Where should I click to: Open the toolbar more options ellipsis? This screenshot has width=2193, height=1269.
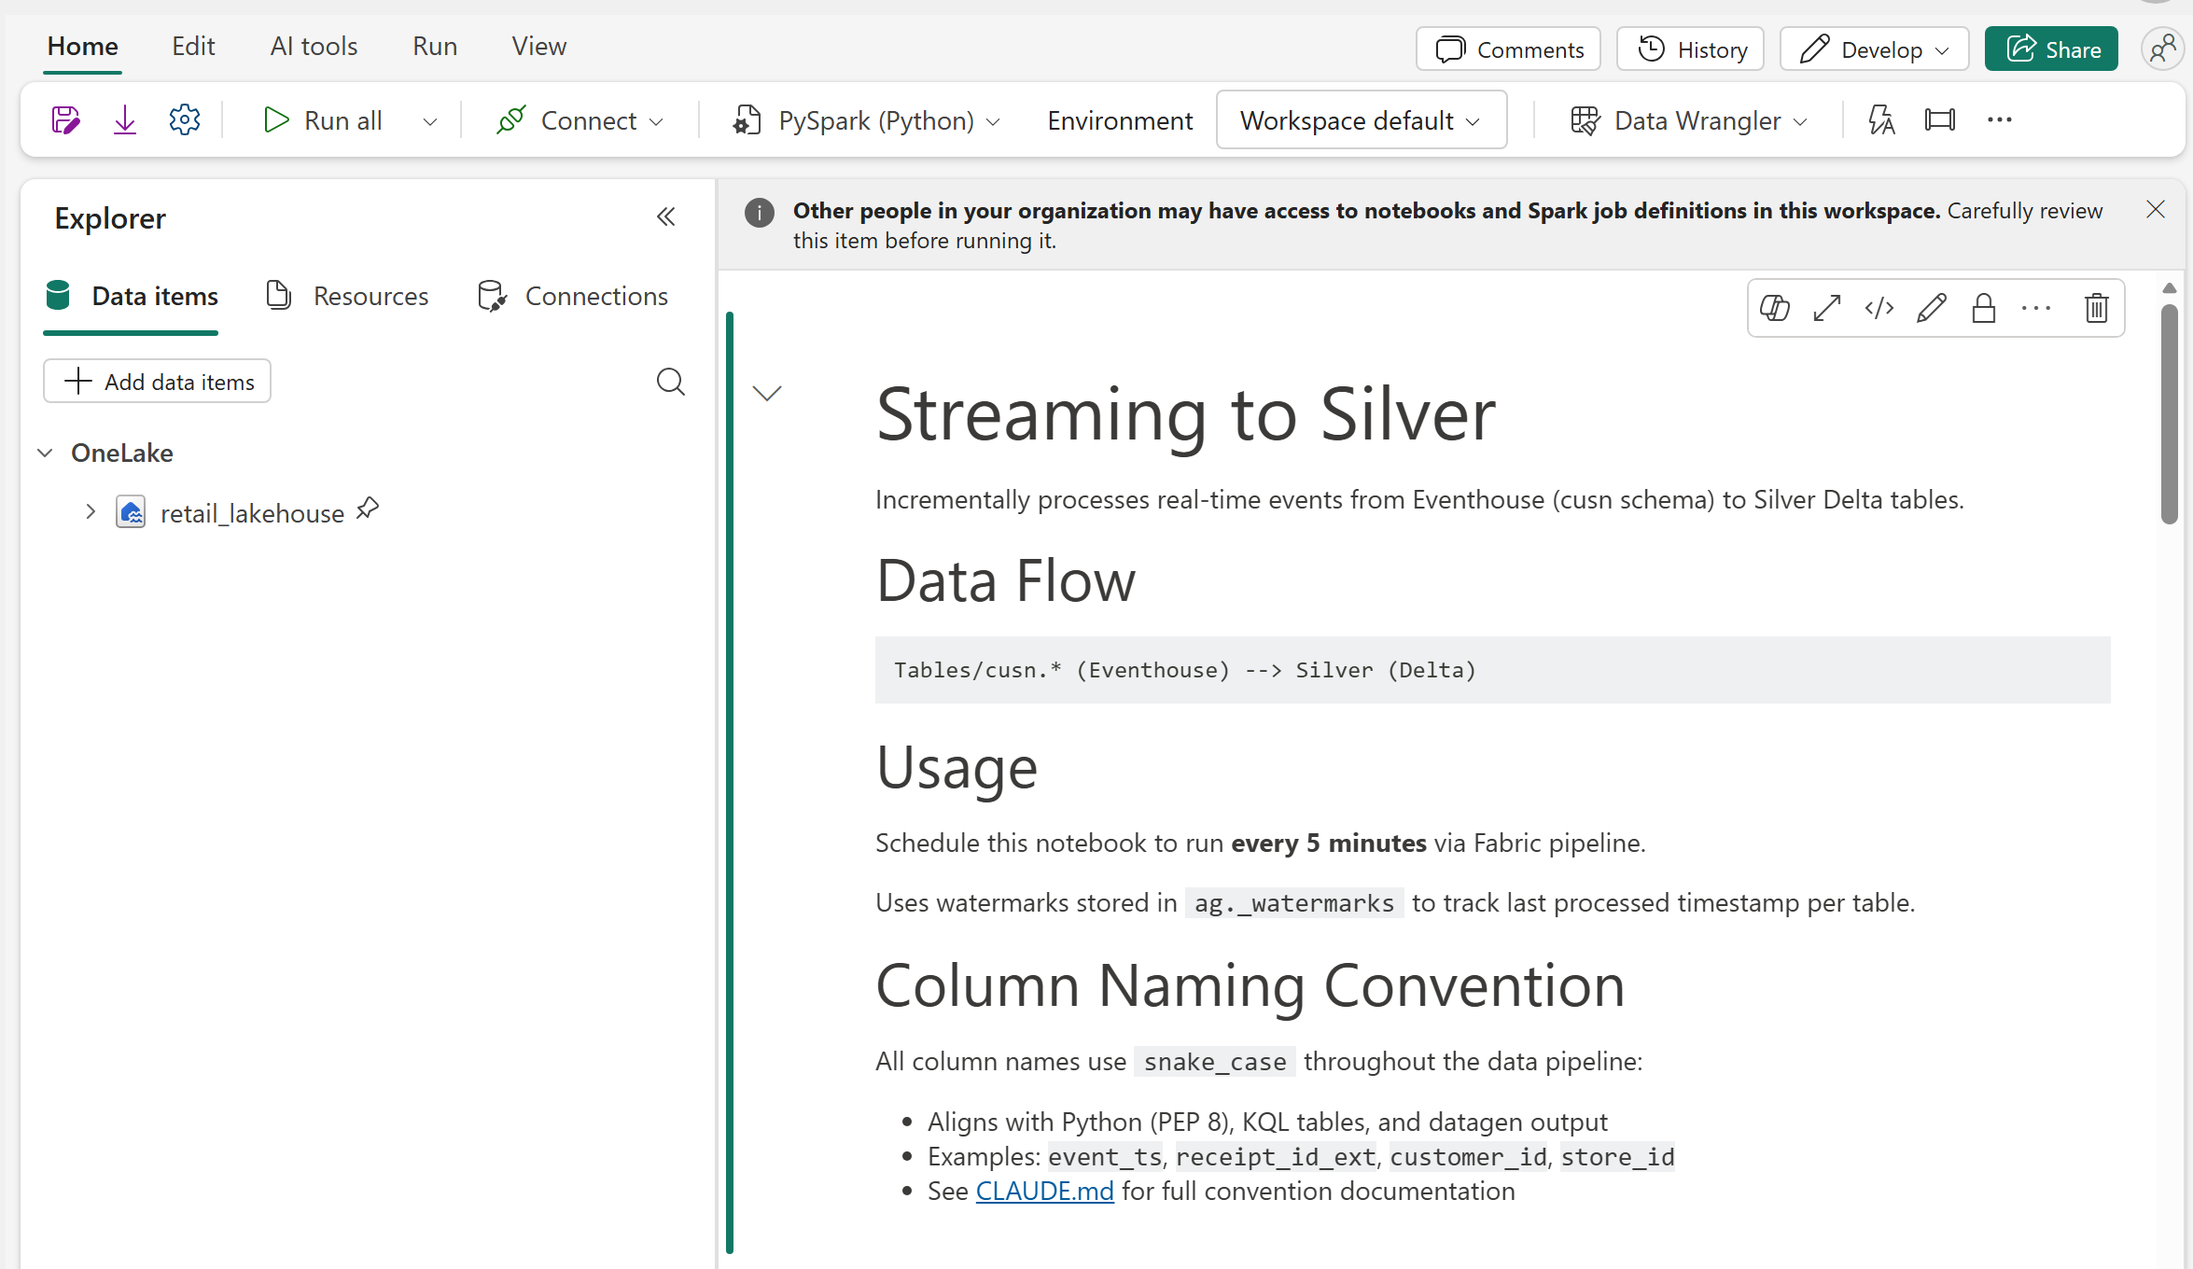click(2000, 120)
